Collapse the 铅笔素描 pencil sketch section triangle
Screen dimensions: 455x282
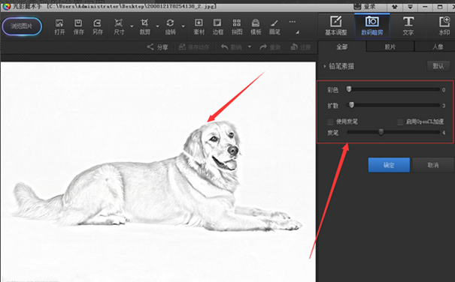point(325,66)
